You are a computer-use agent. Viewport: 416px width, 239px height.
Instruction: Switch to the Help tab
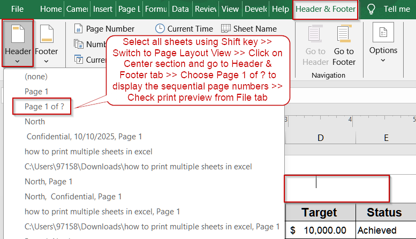(281, 9)
